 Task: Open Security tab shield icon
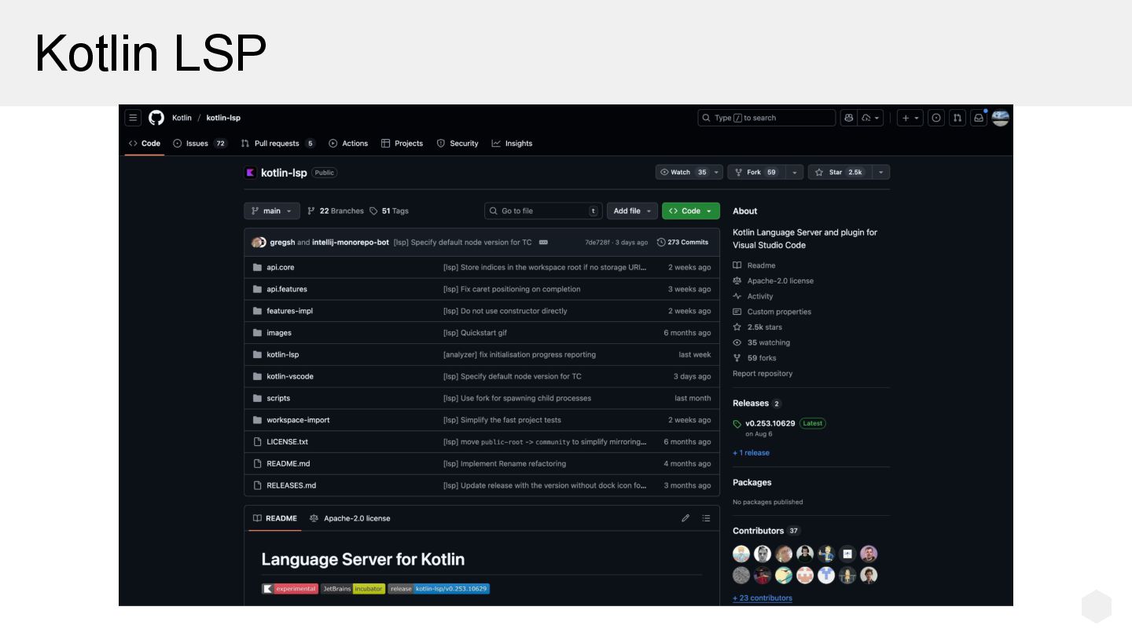[441, 144]
